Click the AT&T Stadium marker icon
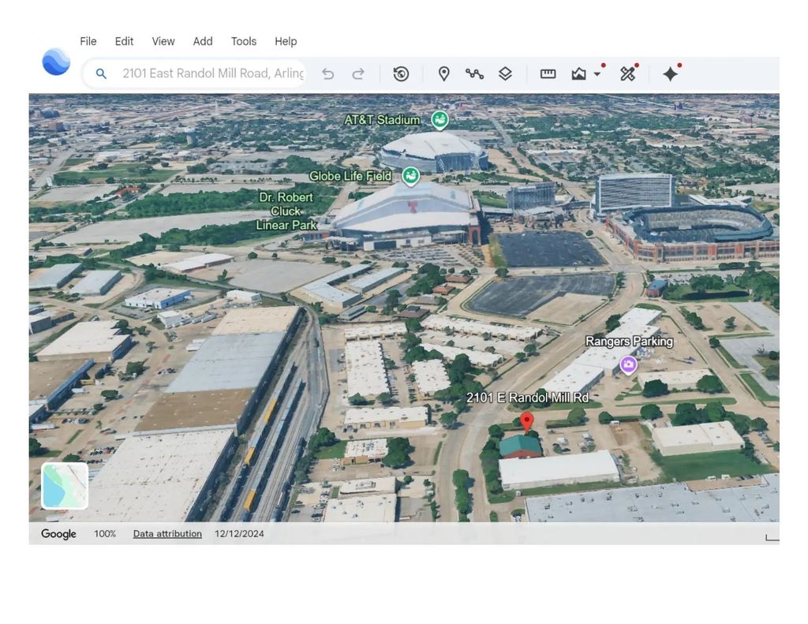 click(x=440, y=120)
